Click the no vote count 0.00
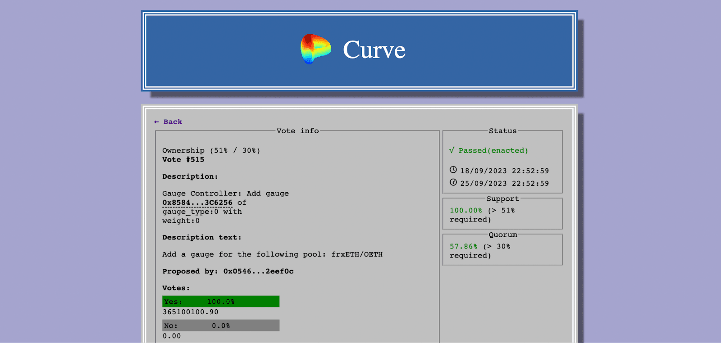721x343 pixels. pyautogui.click(x=172, y=336)
